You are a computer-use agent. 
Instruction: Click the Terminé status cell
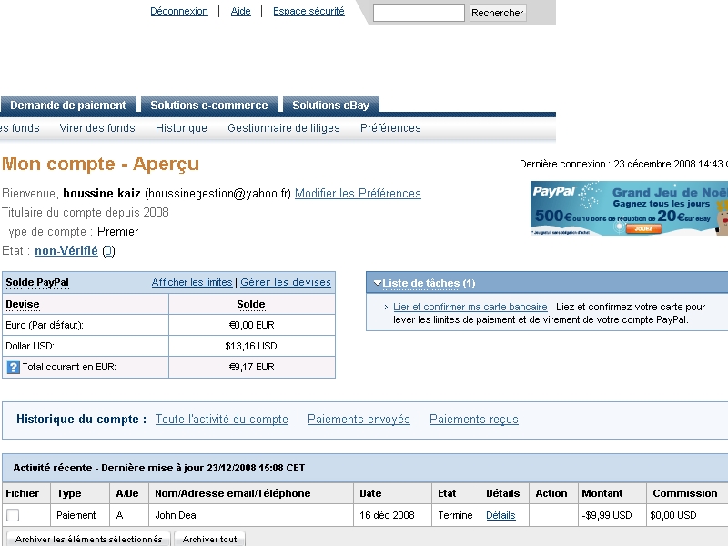pos(456,515)
